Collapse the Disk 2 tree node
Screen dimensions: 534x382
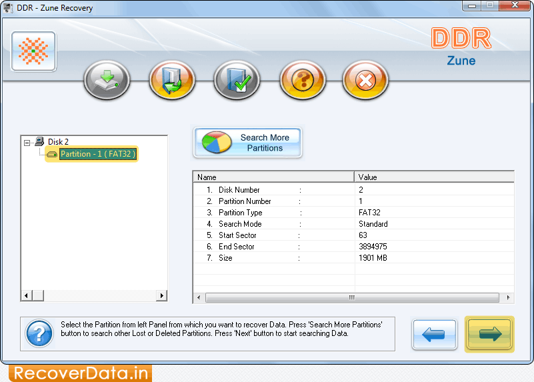click(27, 142)
